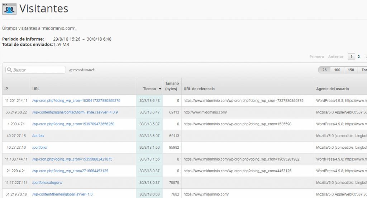The image size is (367, 198).
Task: Sort by URL de referencia column
Action: (199, 89)
